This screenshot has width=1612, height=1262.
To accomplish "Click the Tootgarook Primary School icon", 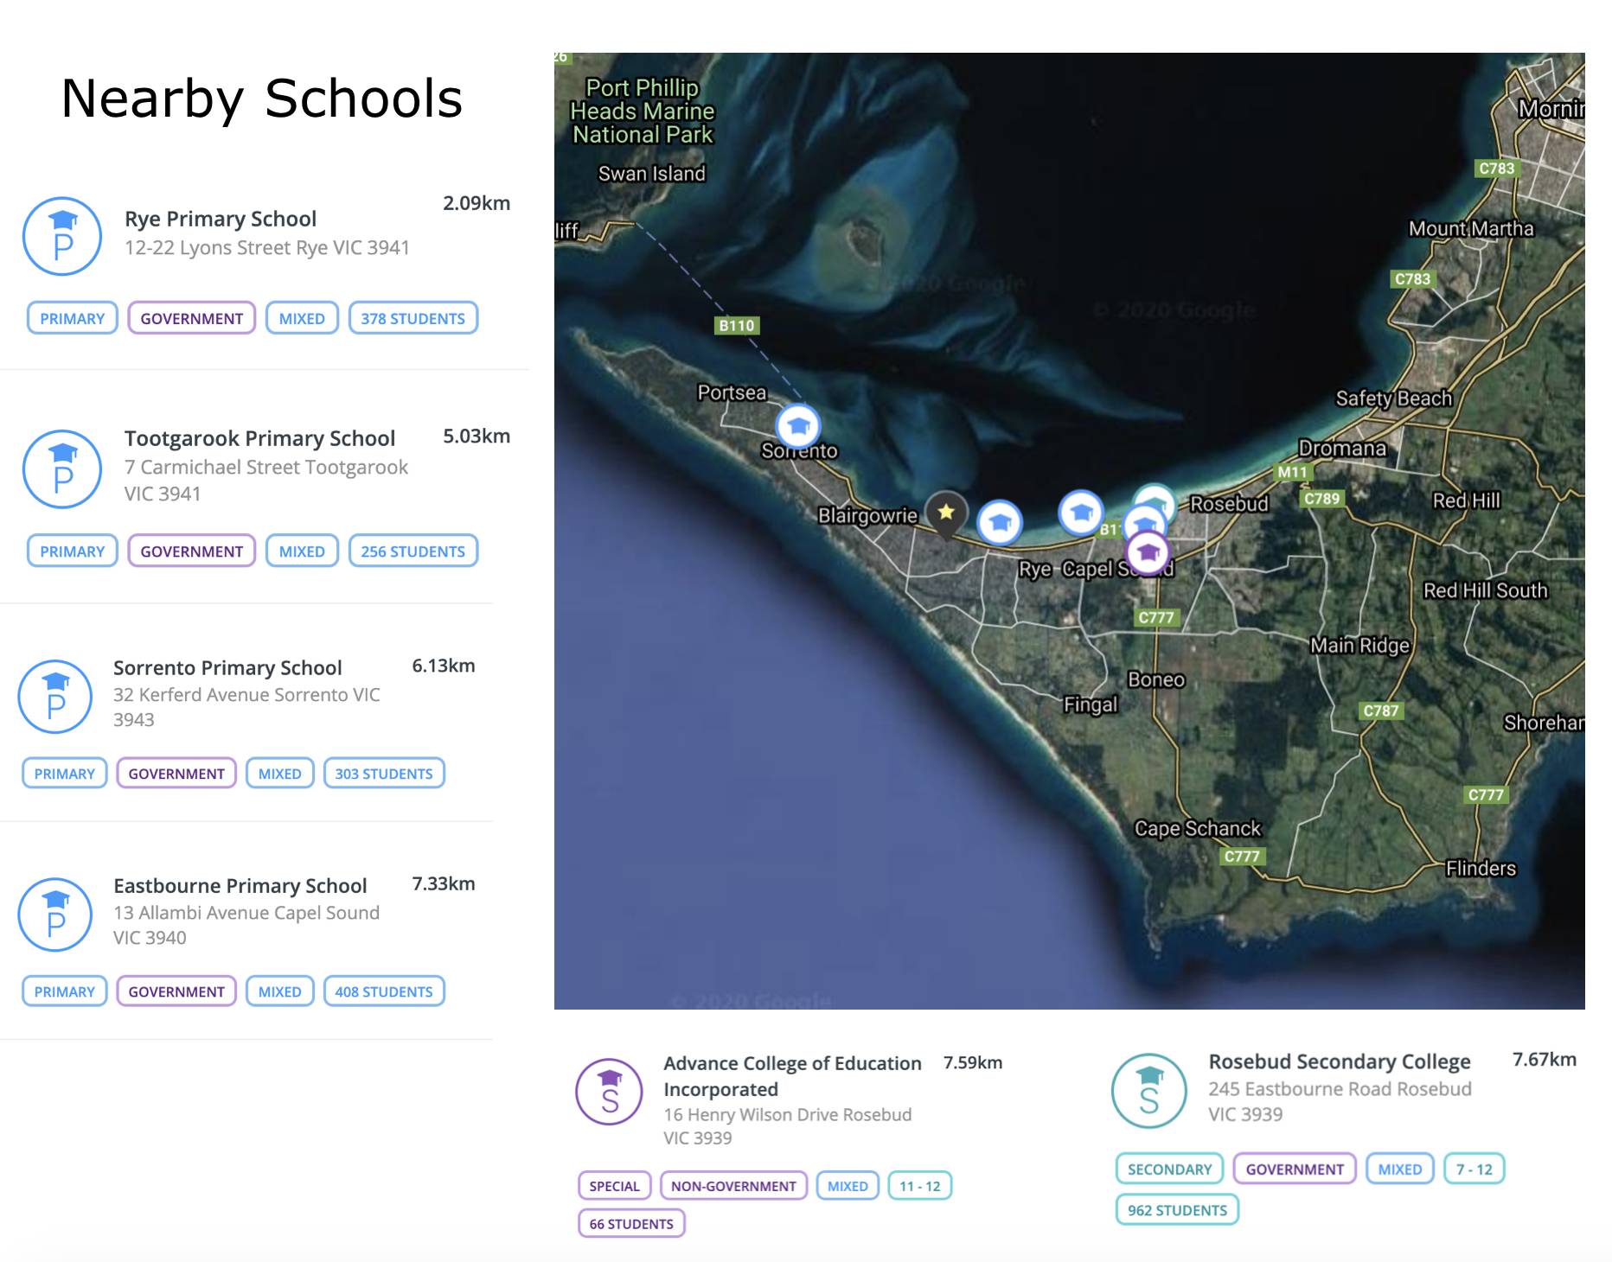I will 62,469.
